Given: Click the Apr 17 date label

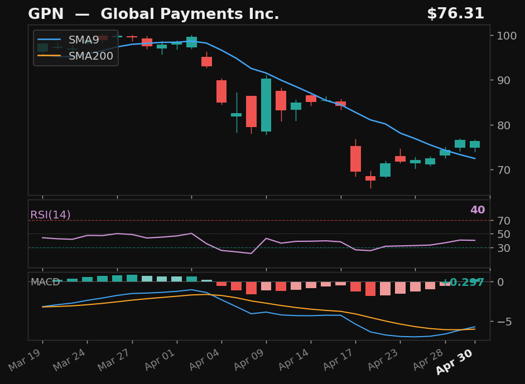Looking at the screenshot, I should tap(338, 360).
